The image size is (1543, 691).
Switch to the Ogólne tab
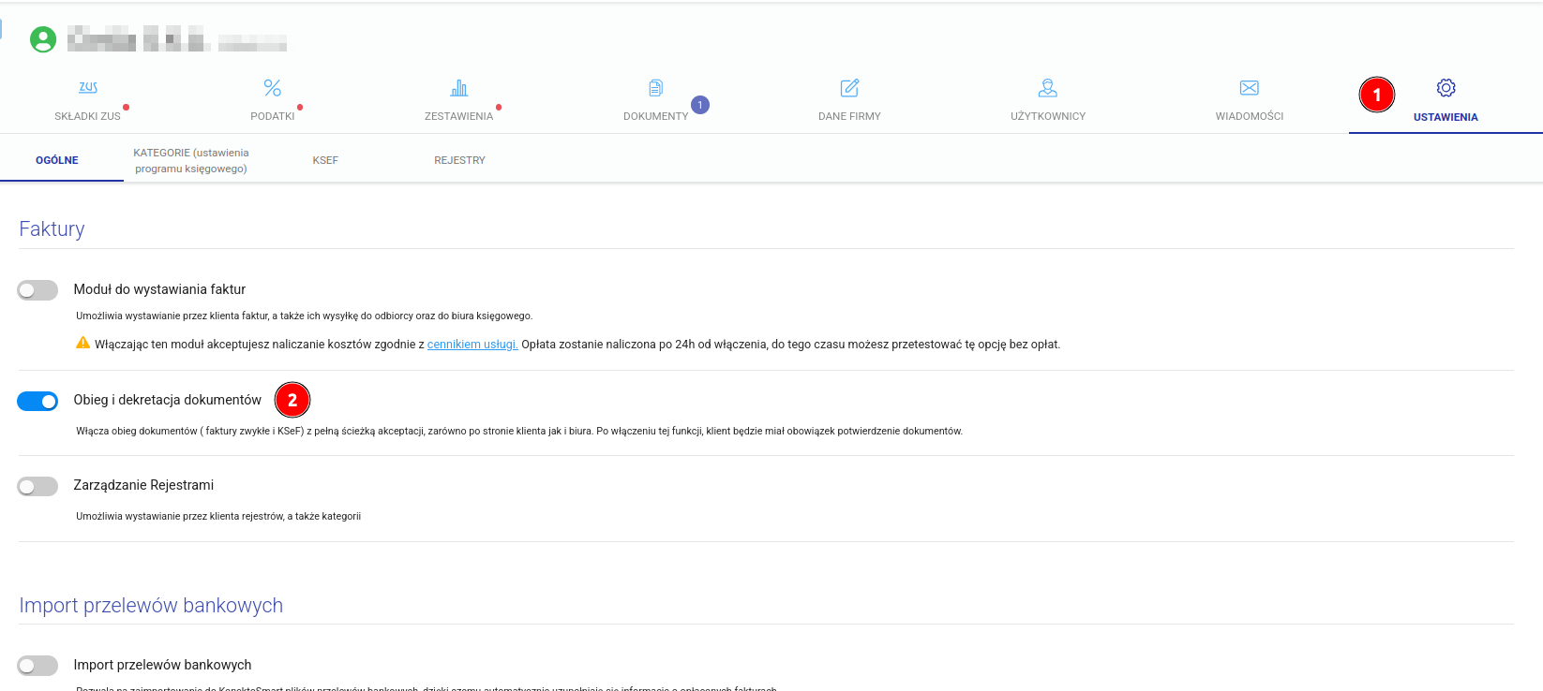(57, 160)
